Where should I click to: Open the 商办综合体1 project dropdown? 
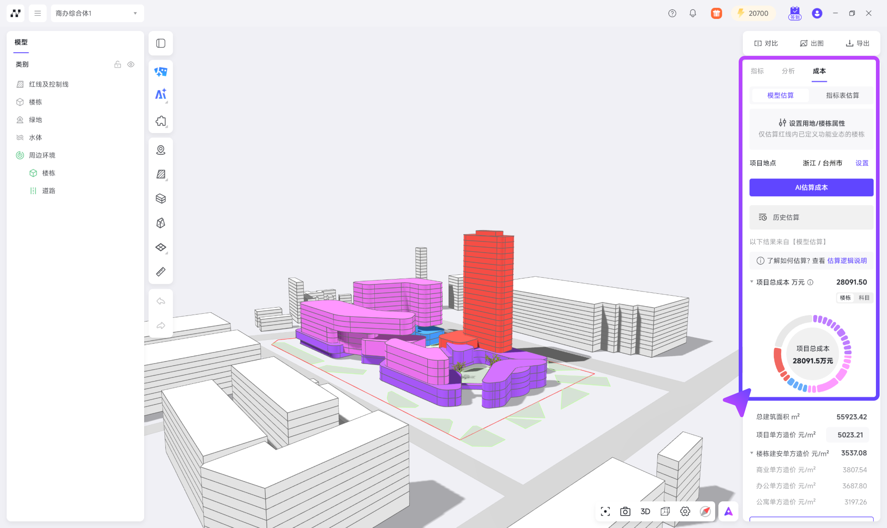[x=97, y=13]
